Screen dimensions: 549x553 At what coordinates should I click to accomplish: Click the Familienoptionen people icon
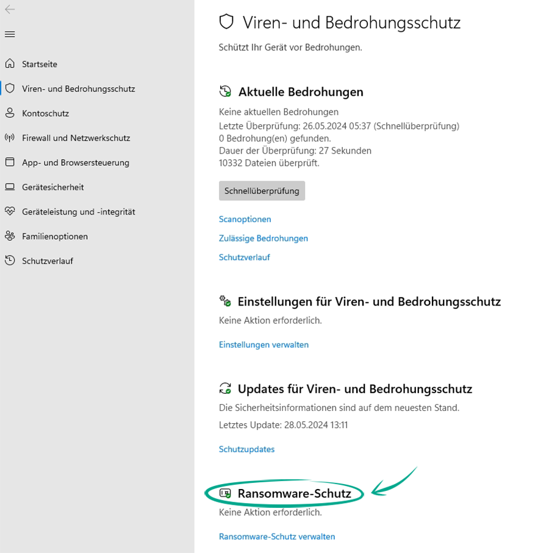click(x=10, y=236)
